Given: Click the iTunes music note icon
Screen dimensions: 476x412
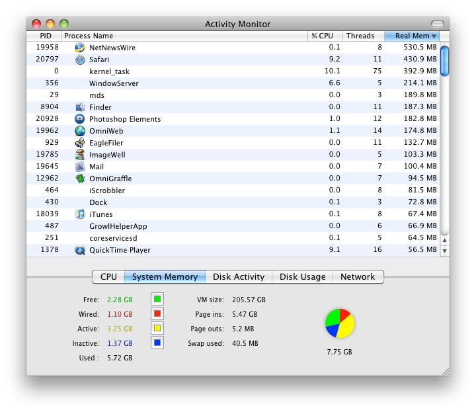Looking at the screenshot, I should [x=80, y=214].
